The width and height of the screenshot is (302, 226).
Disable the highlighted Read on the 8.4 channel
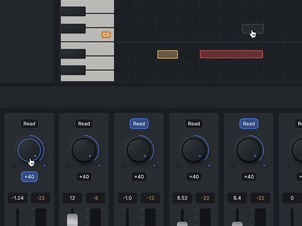point(249,124)
